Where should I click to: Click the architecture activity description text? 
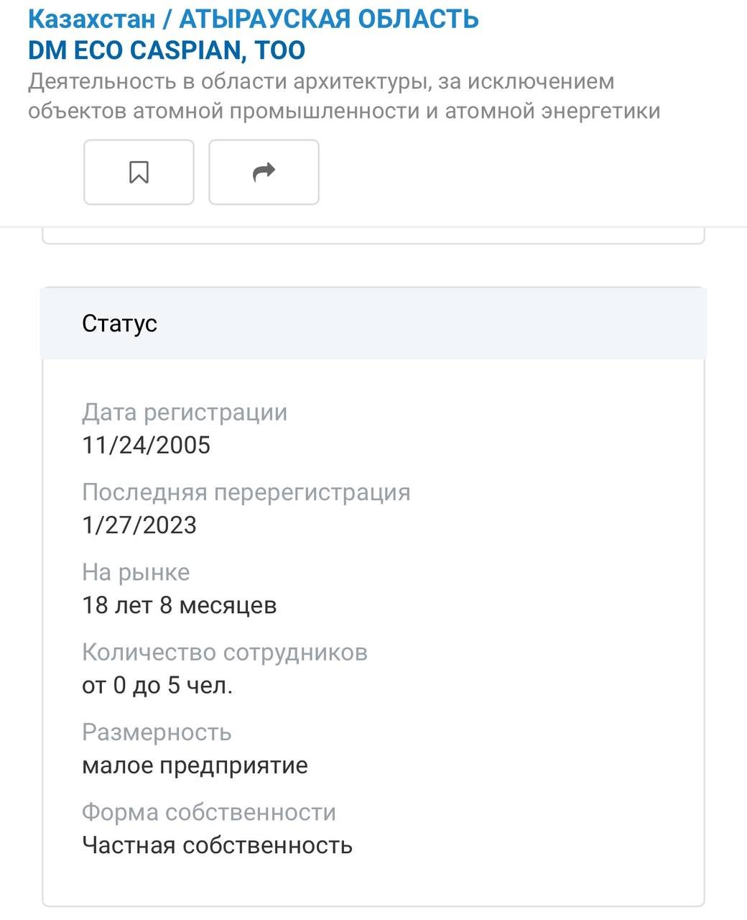pyautogui.click(x=343, y=96)
